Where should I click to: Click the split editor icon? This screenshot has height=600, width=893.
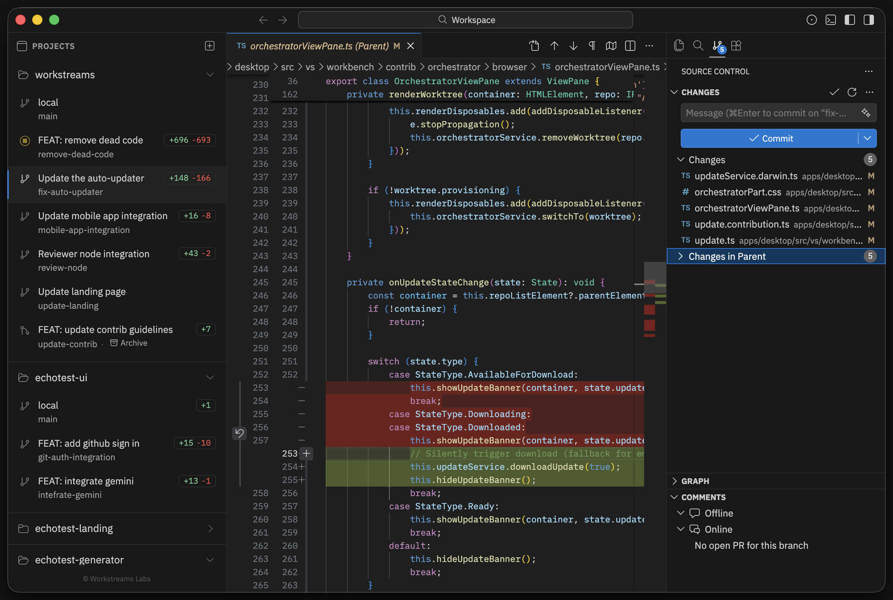[x=629, y=45]
